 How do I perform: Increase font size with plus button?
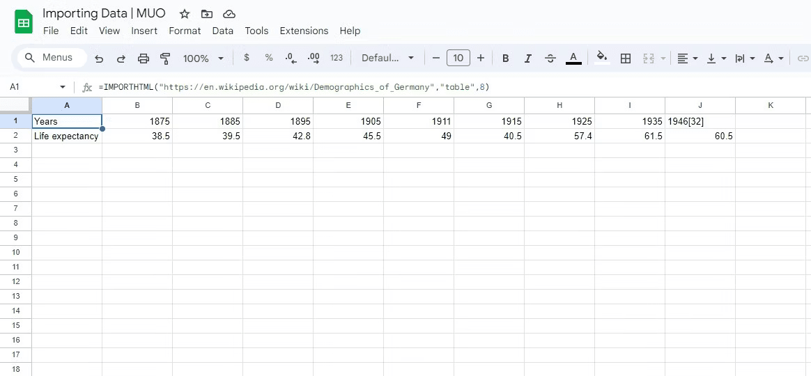(x=481, y=58)
